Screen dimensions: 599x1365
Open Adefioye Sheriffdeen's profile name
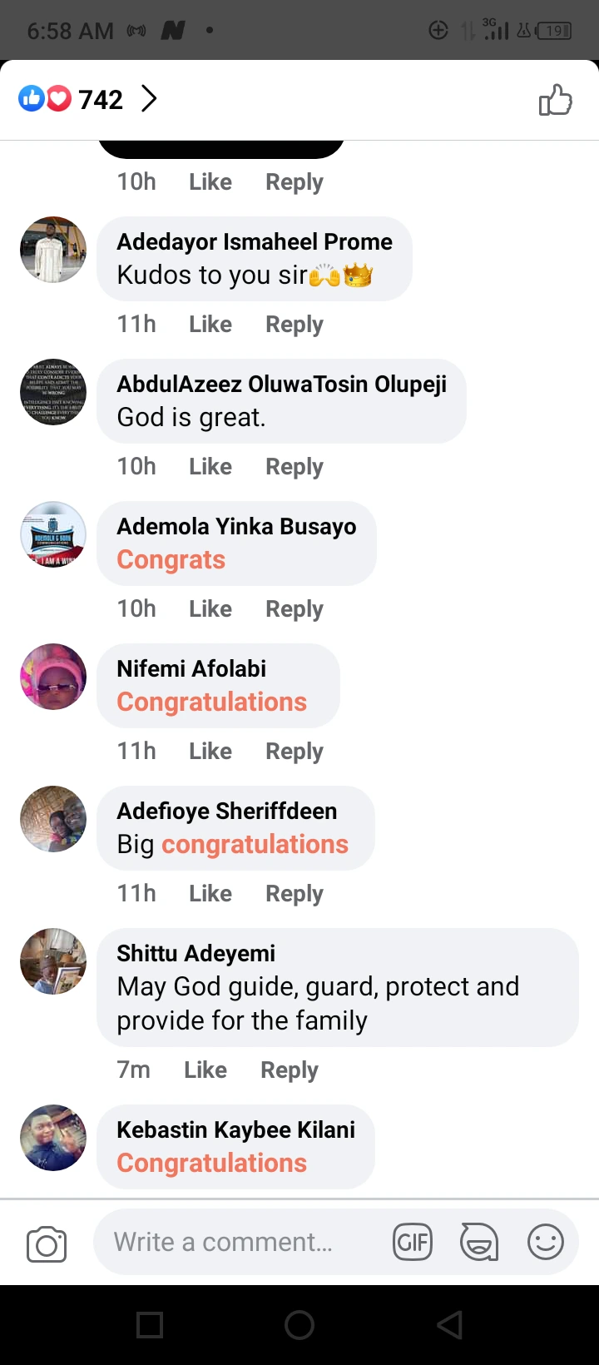[226, 811]
